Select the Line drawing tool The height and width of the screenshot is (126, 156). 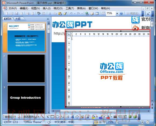[x=42, y=117]
